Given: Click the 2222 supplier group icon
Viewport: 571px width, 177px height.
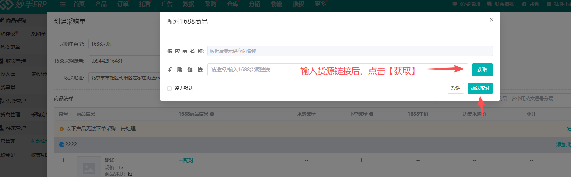Looking at the screenshot, I should [x=62, y=144].
